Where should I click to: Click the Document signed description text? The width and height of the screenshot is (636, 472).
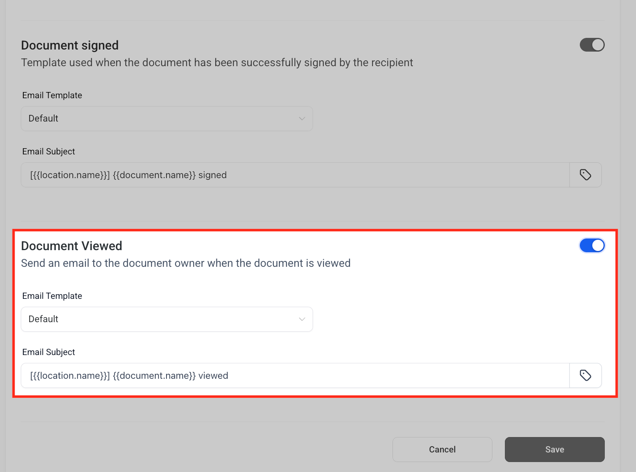pyautogui.click(x=217, y=63)
